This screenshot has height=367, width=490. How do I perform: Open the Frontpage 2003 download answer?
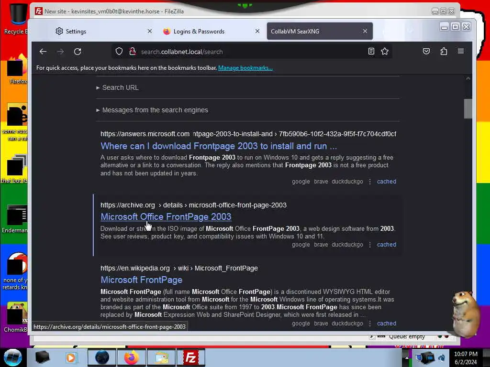click(x=219, y=146)
